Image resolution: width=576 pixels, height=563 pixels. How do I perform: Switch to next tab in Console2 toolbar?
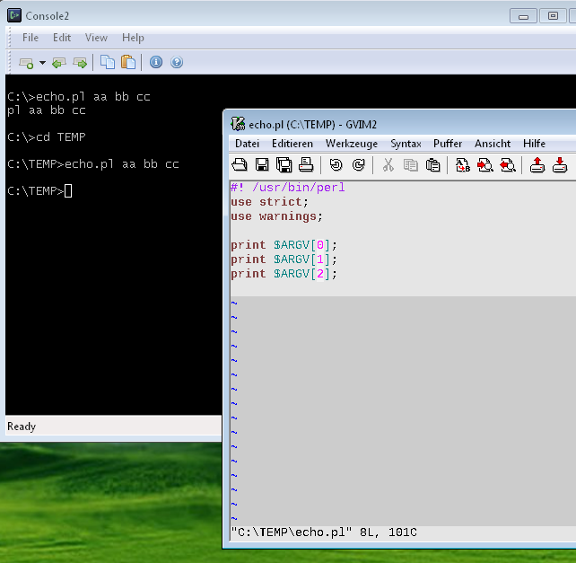(x=80, y=63)
